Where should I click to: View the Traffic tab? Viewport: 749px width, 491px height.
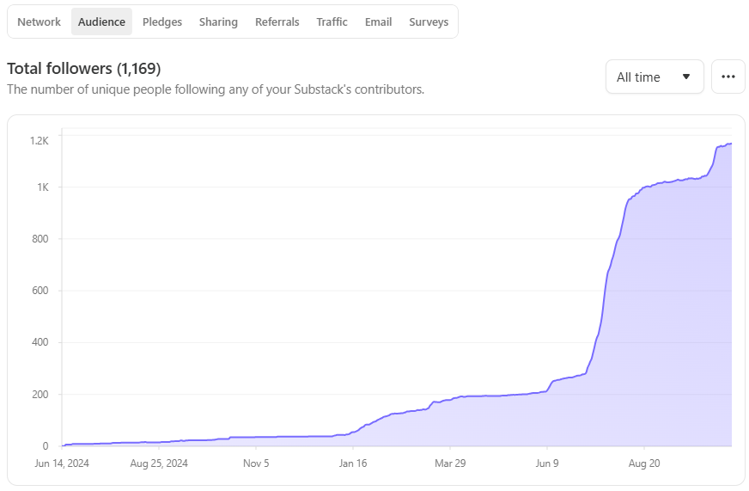[332, 22]
